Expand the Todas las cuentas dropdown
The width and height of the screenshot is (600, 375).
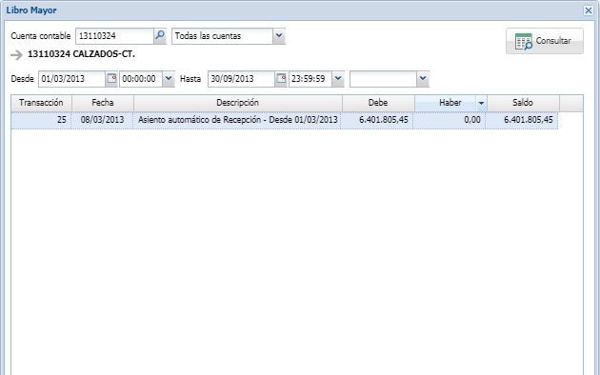[x=279, y=36]
